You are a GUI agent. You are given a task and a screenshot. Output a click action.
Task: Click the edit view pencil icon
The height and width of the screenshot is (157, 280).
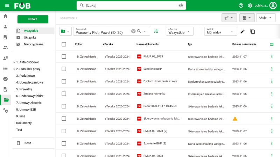pyautogui.click(x=243, y=31)
